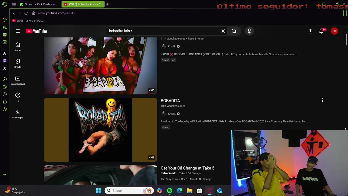This screenshot has width=348, height=196.
Task: Click the '4K' badge on first result
Action: click(x=174, y=60)
